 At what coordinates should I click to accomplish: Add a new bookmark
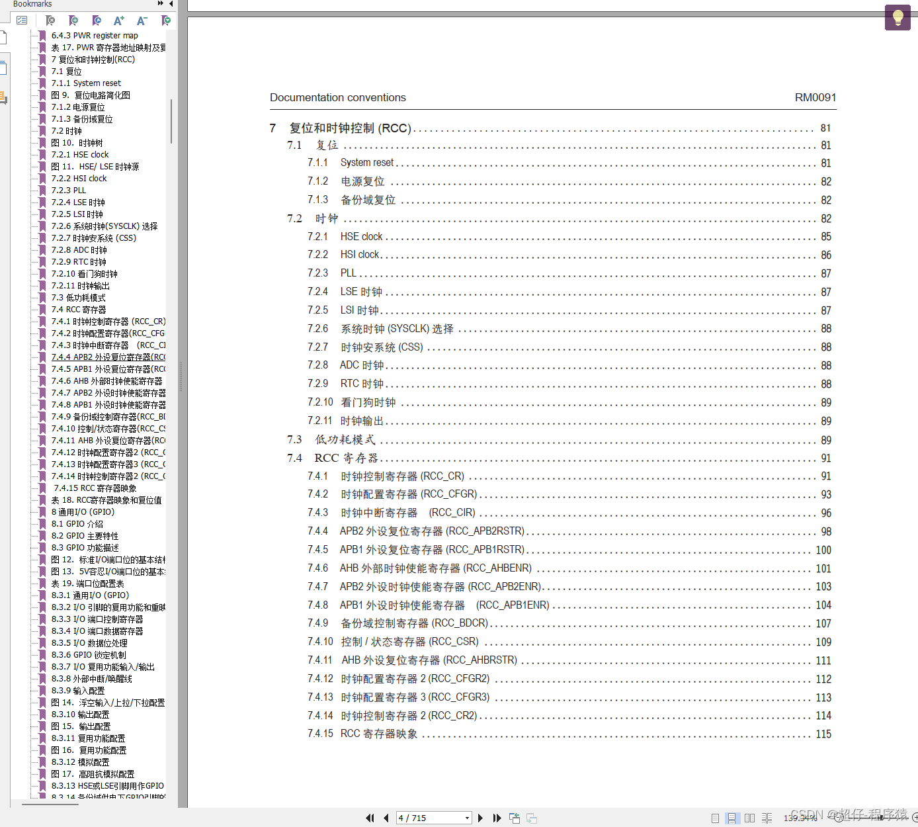73,21
